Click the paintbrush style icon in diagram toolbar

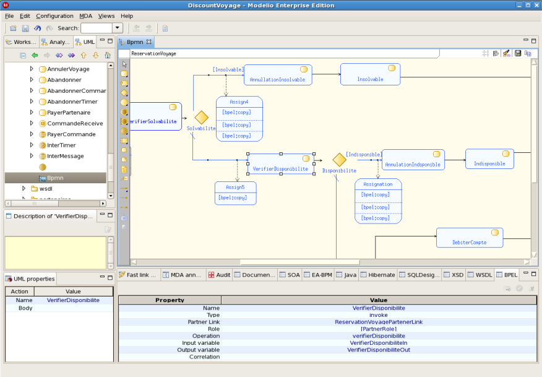click(506, 53)
